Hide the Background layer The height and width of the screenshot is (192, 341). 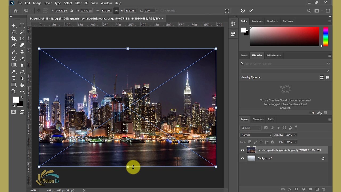(x=242, y=158)
